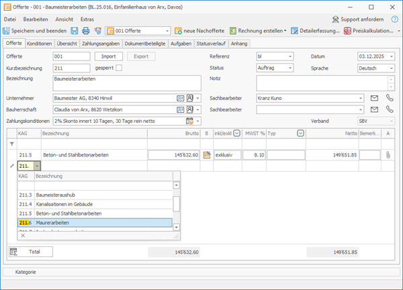Click the blue help question mark icon
This screenshot has height=290, width=403.
click(x=394, y=19)
